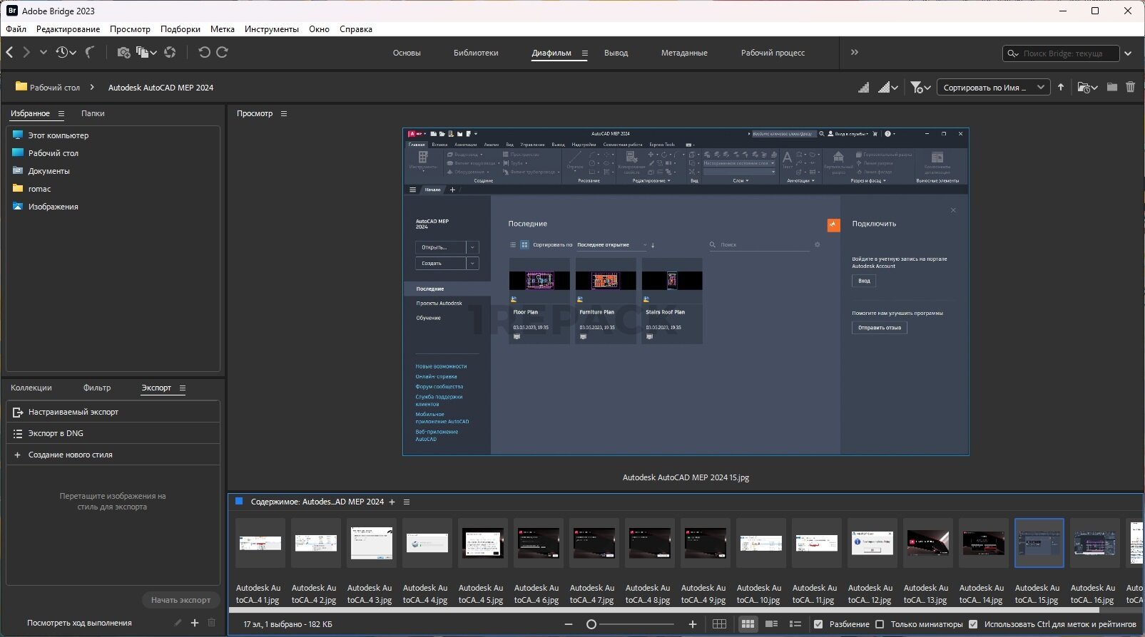Image resolution: width=1145 pixels, height=637 pixels.
Task: Switch to the Метаданные workspace tab
Action: point(684,53)
